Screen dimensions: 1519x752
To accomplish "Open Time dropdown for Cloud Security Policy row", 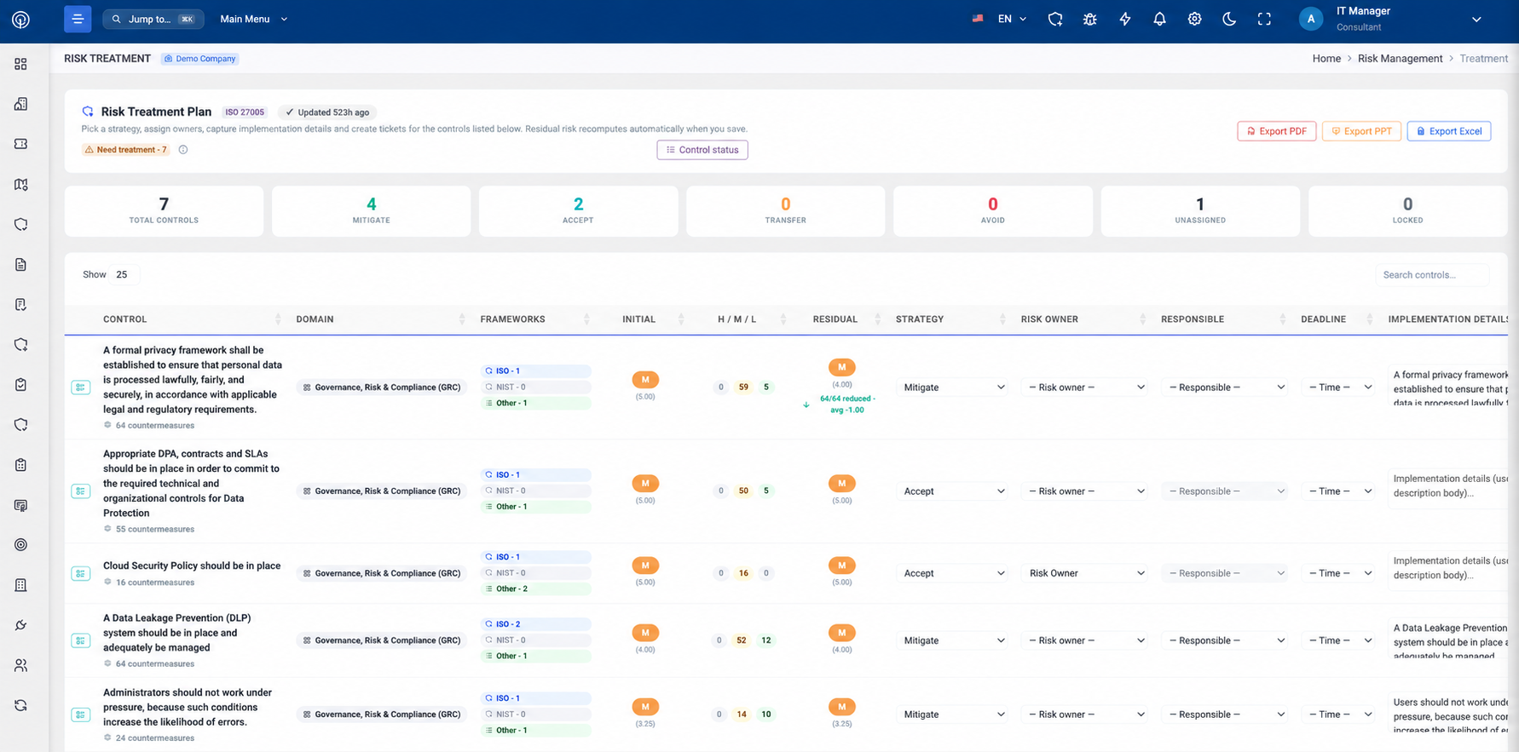I will [1338, 573].
